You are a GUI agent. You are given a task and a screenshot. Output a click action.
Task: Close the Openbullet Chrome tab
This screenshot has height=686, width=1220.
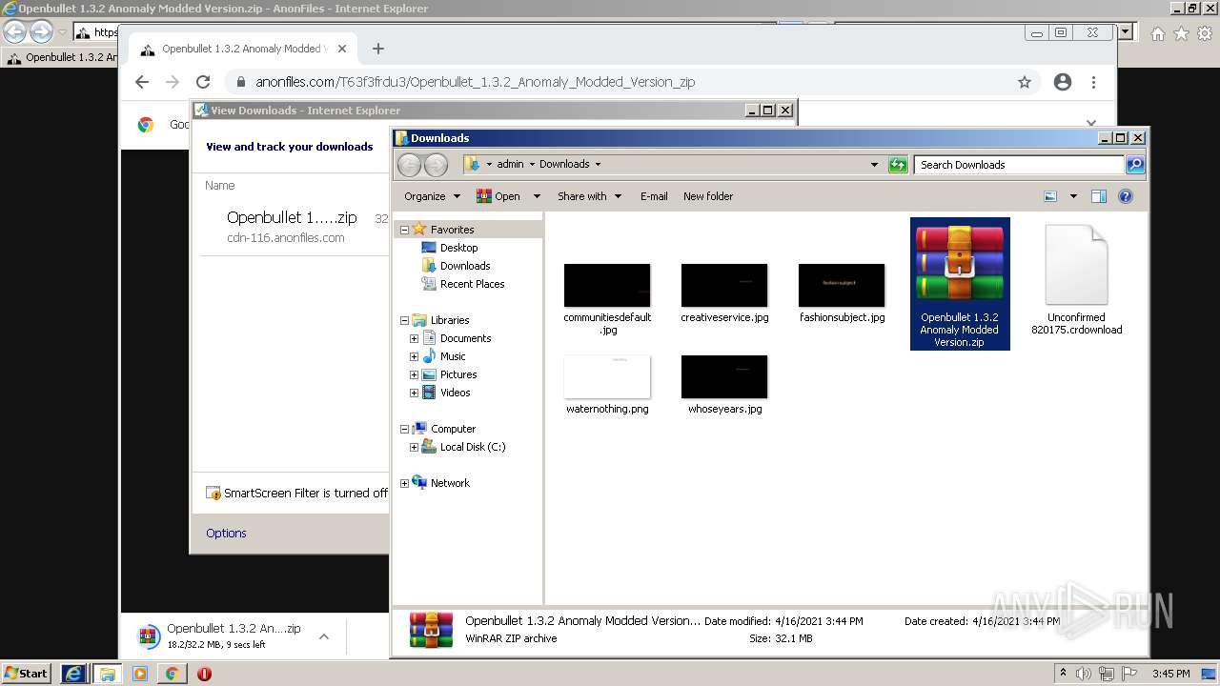pyautogui.click(x=342, y=49)
